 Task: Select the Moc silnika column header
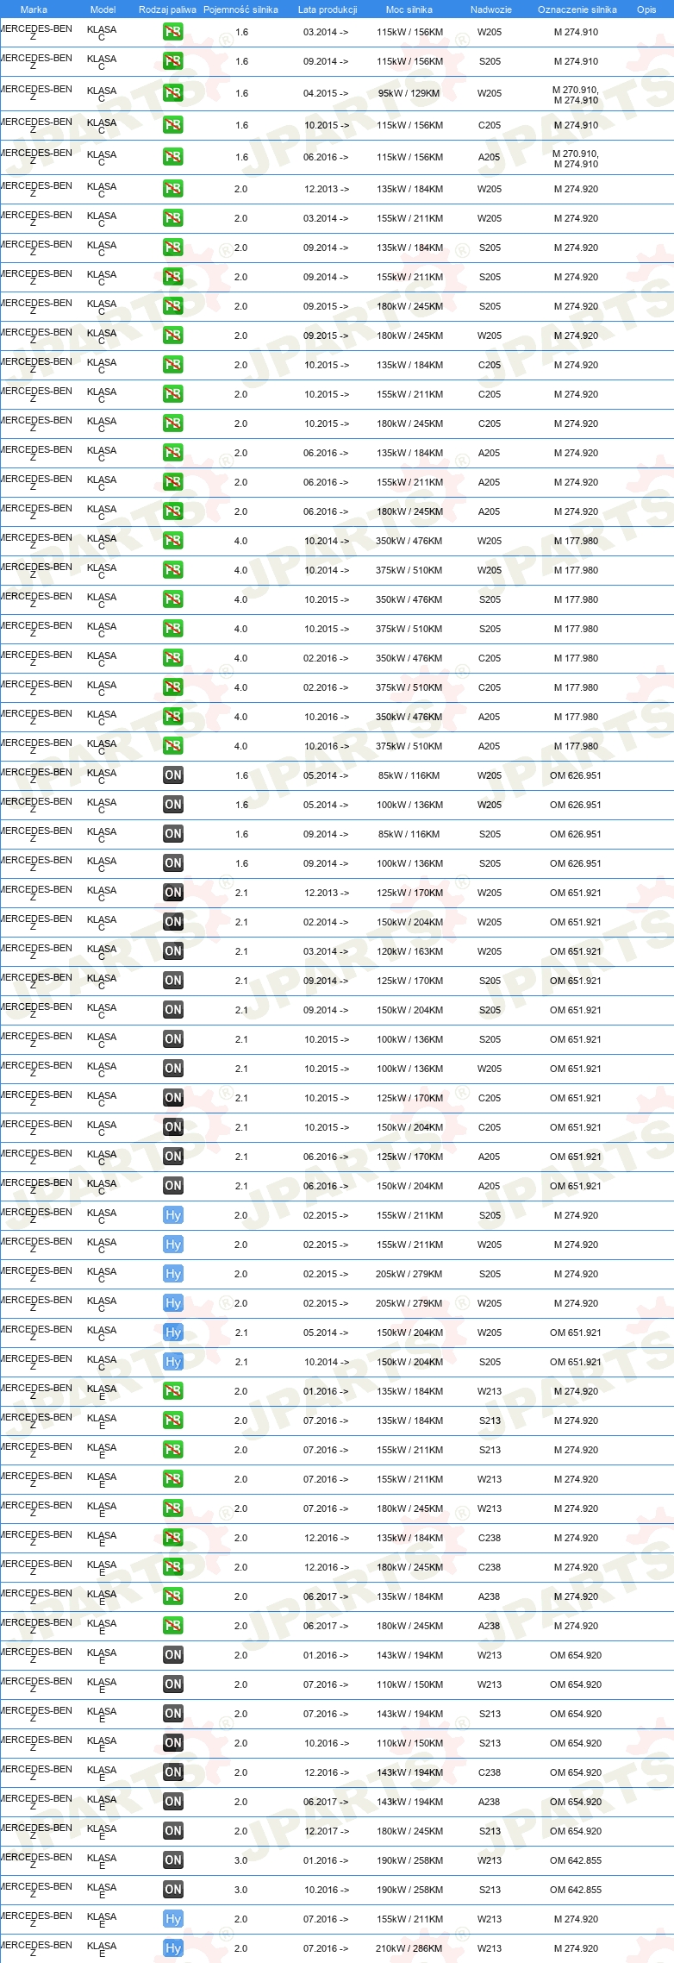(409, 9)
